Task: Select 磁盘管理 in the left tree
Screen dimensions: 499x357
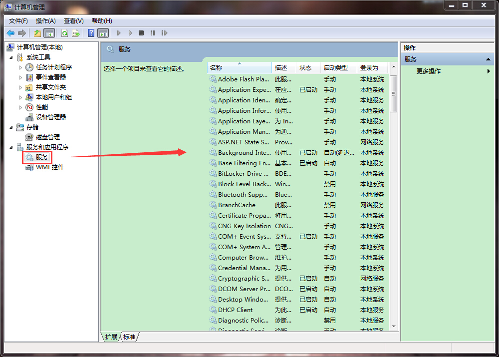Action: [47, 137]
